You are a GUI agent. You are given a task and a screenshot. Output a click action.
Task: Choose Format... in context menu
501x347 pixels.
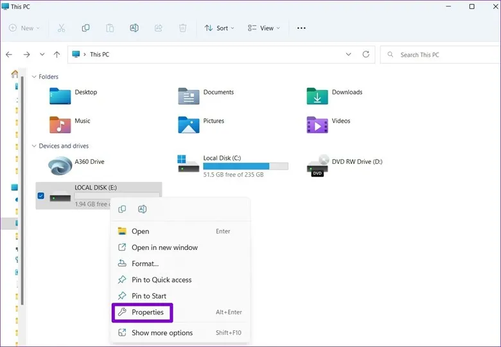coord(145,263)
